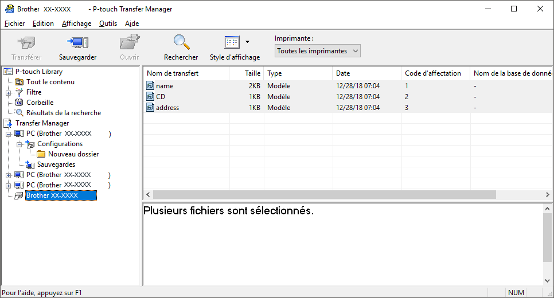The width and height of the screenshot is (554, 298).
Task: Click assignment code 3 cell
Action: click(407, 108)
